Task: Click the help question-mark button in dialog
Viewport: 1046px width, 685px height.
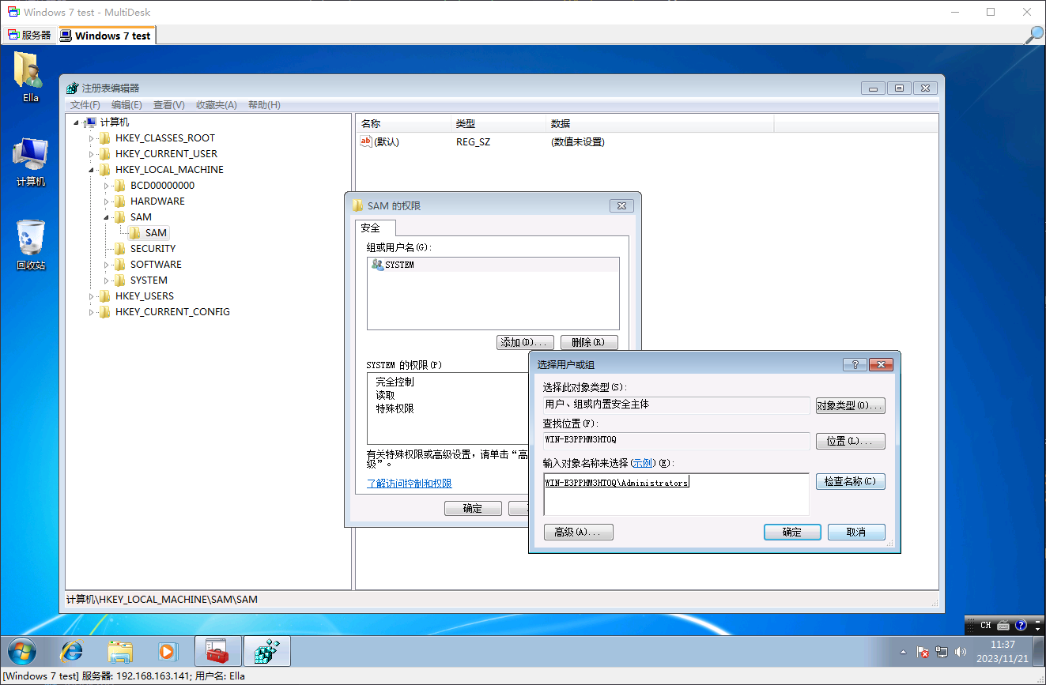Action: 855,364
